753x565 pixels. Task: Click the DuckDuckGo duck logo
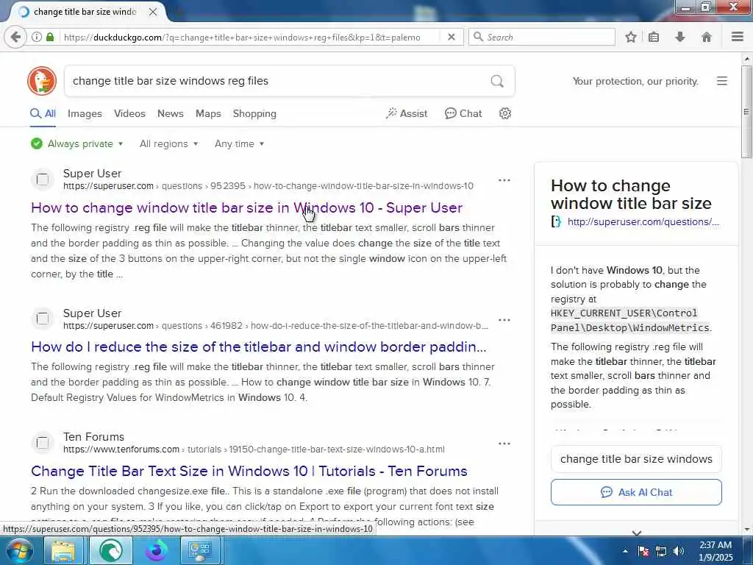tap(42, 81)
